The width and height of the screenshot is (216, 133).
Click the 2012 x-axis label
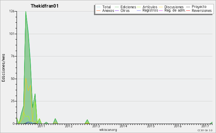(69, 126)
